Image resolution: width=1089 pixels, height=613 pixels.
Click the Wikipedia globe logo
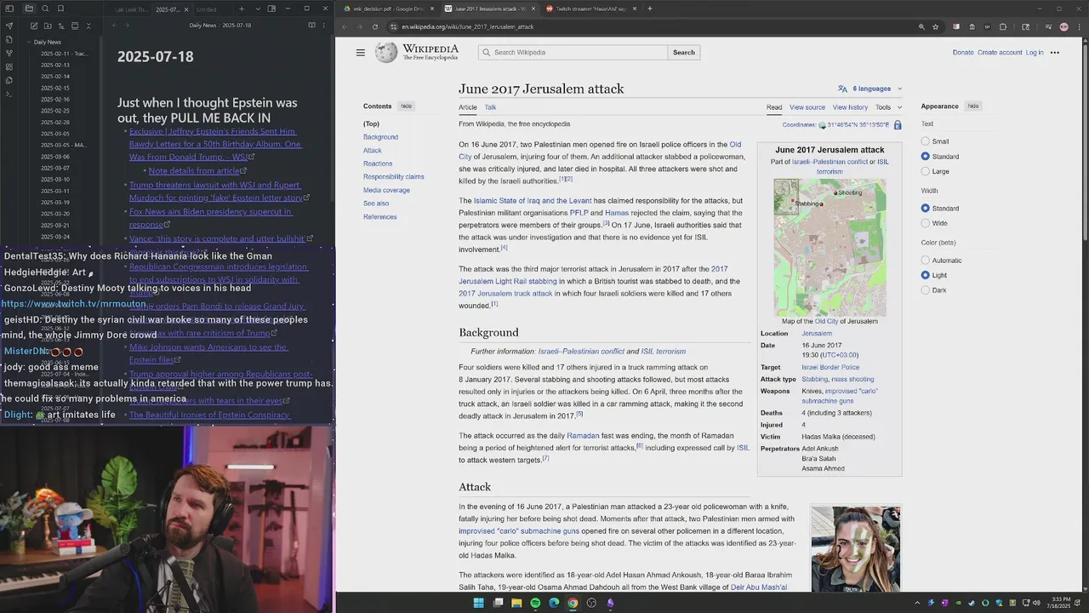[386, 53]
